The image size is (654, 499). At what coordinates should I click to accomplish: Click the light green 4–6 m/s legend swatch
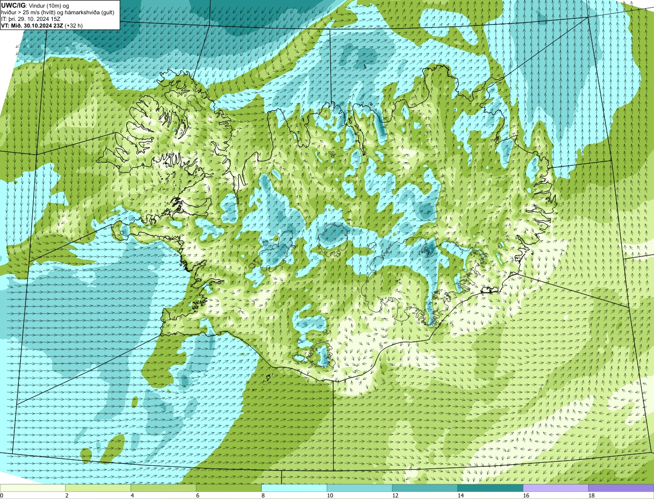(x=163, y=488)
